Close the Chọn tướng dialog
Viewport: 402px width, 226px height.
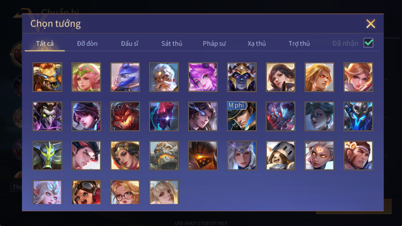coord(371,24)
